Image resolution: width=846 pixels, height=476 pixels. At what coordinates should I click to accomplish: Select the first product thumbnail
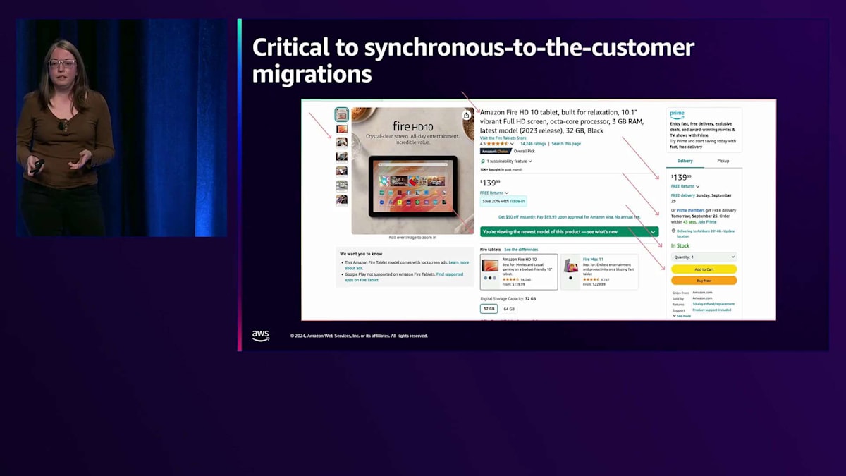pos(341,115)
